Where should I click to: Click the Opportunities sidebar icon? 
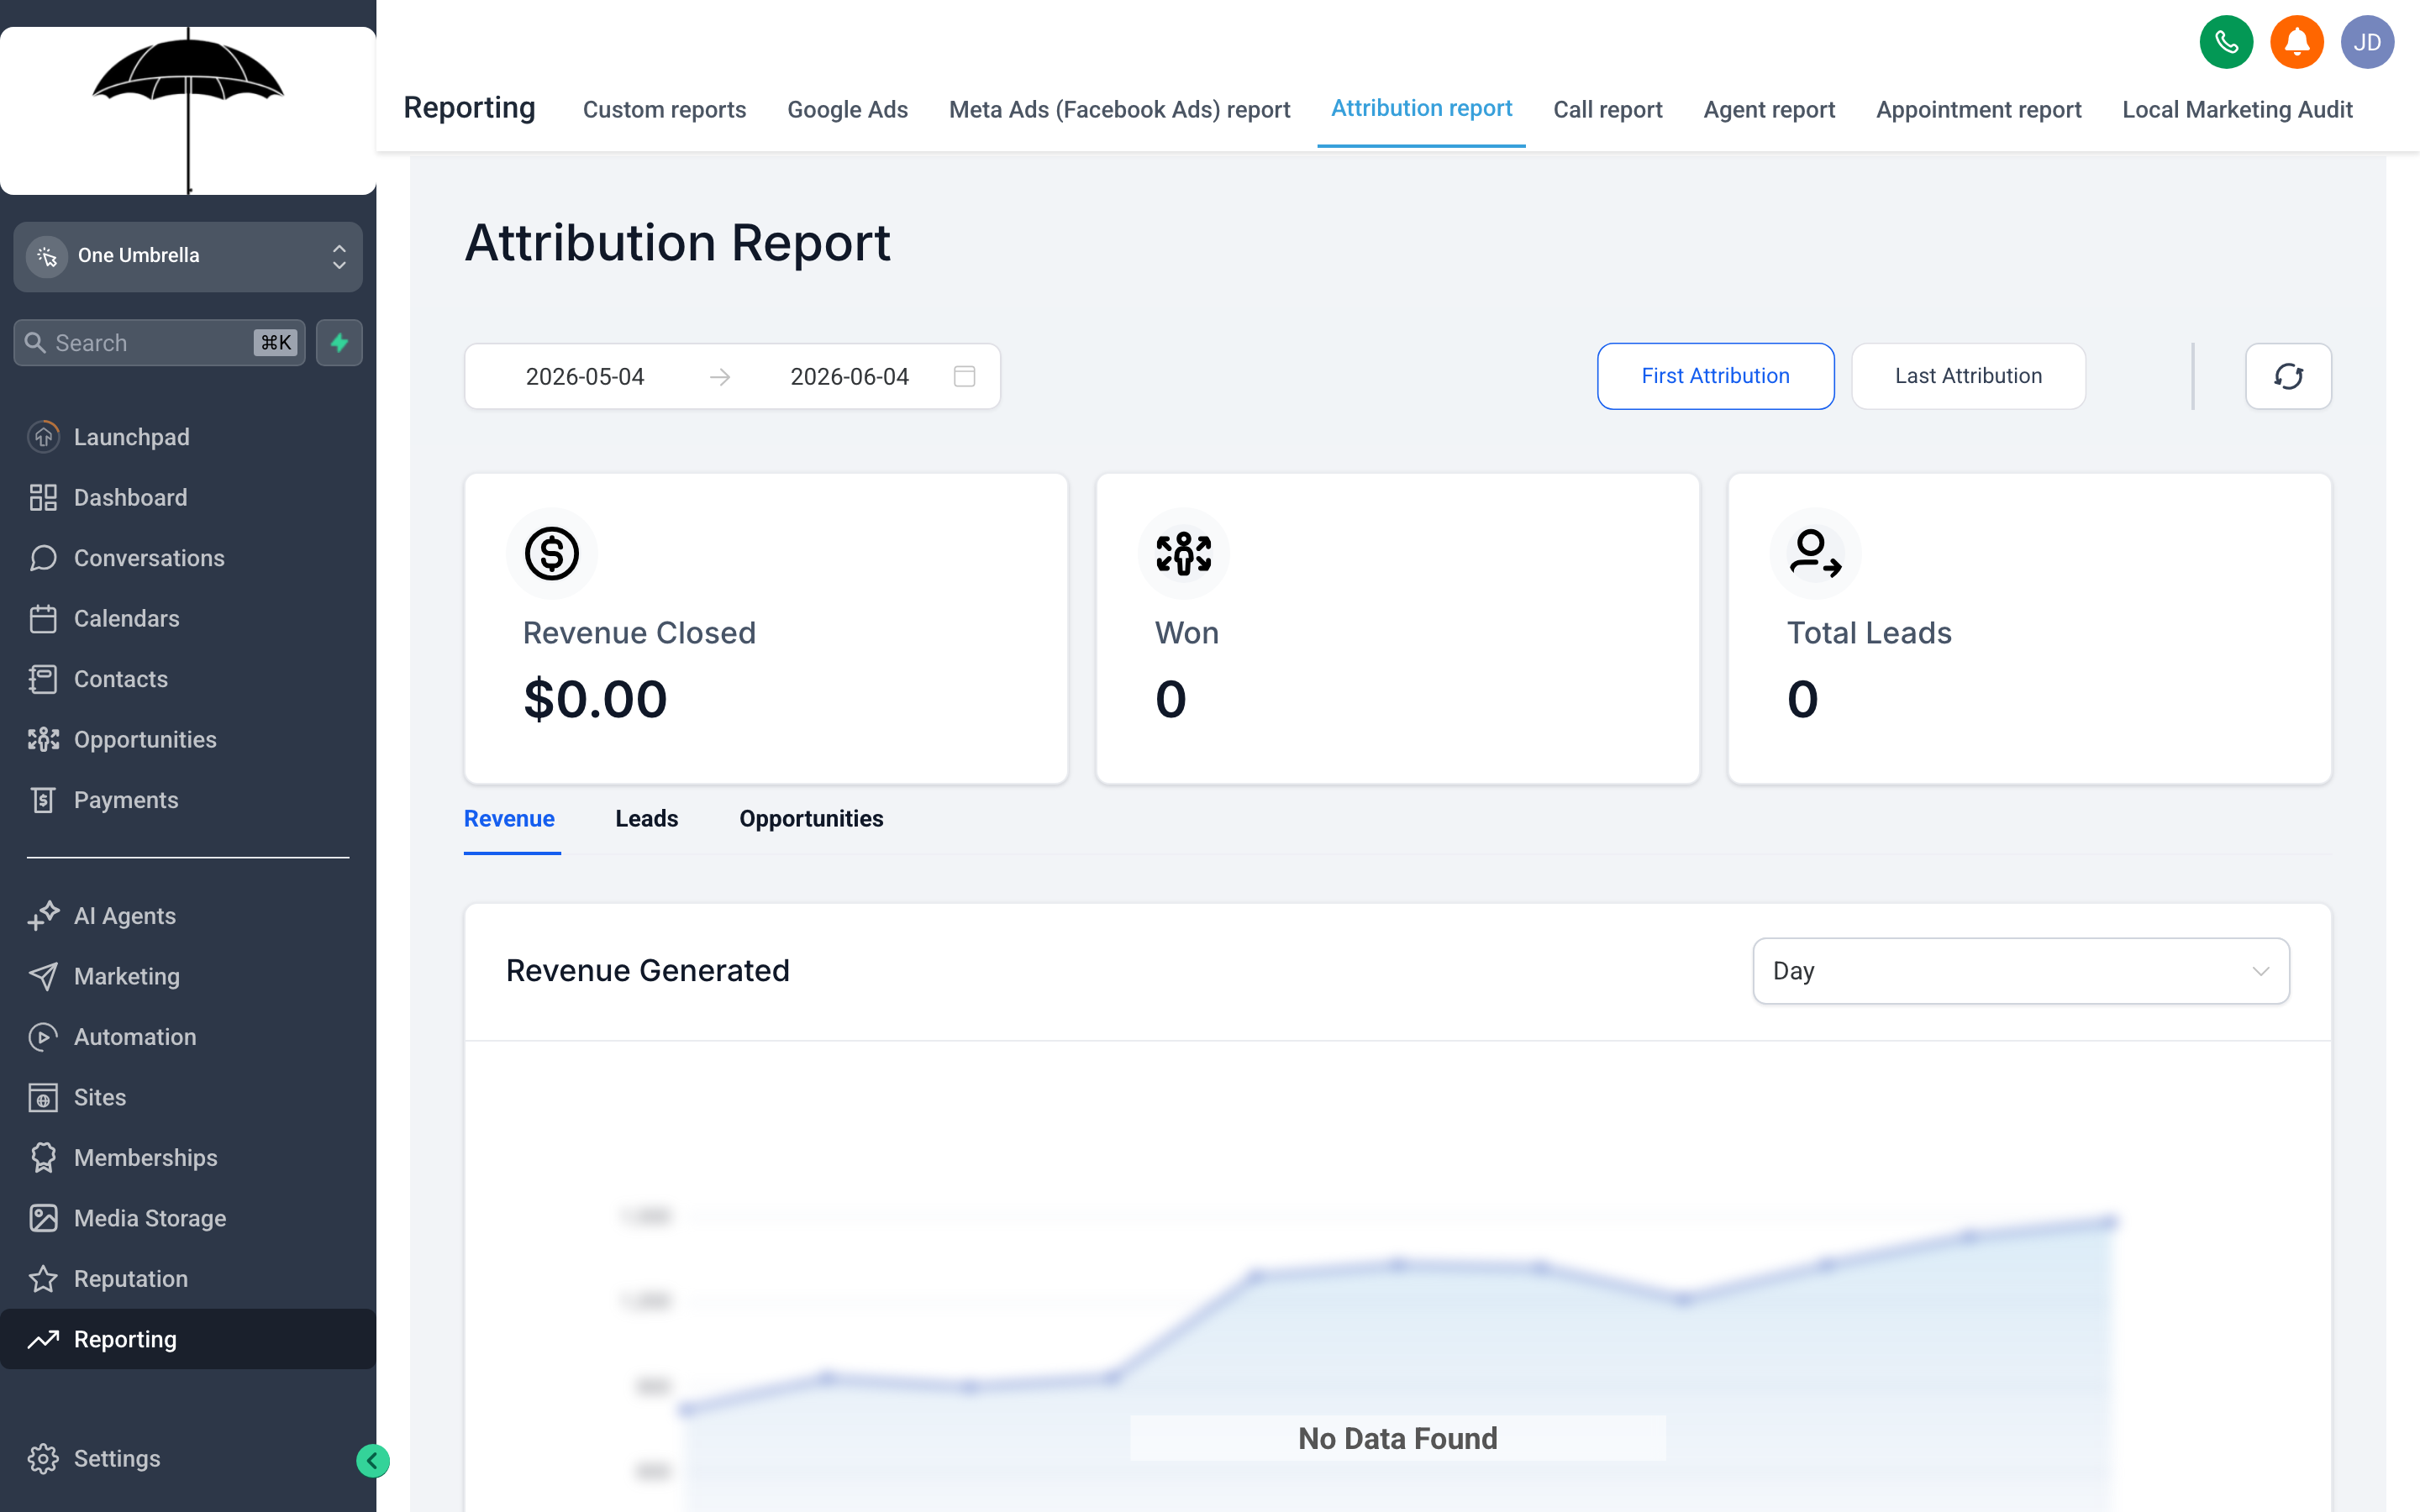point(43,739)
